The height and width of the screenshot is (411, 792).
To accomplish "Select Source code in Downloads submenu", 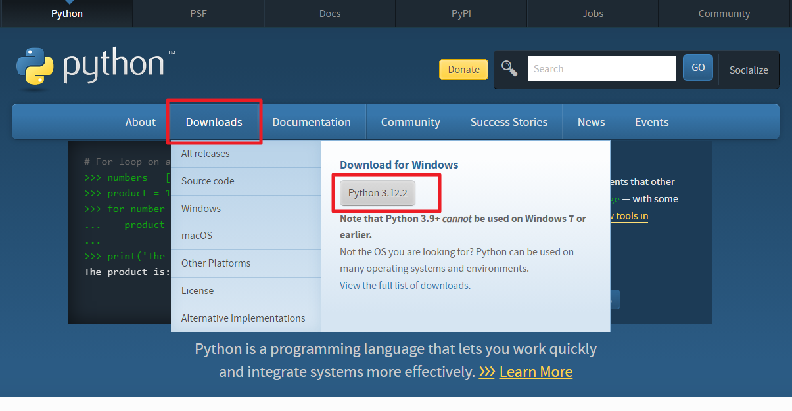I will tap(246, 181).
